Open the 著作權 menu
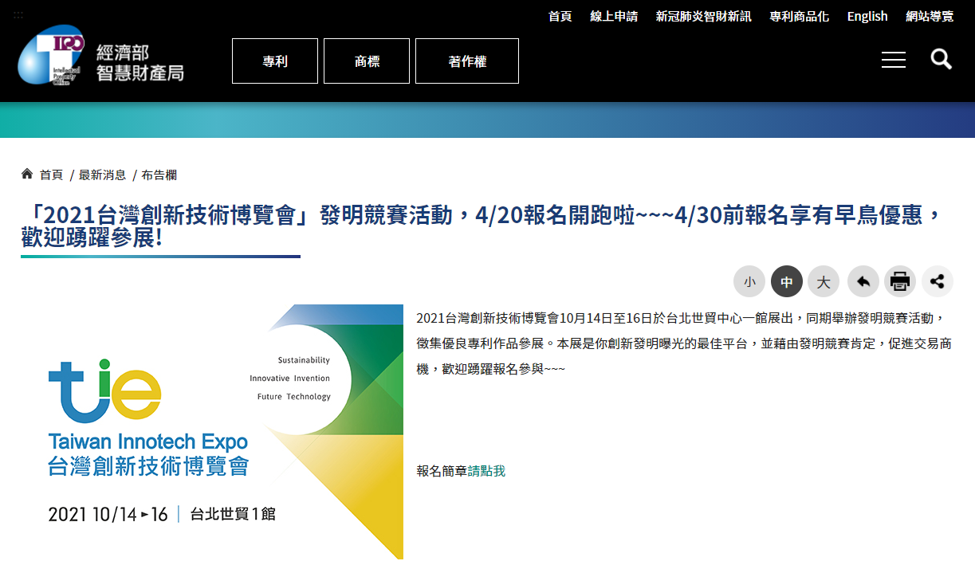This screenshot has width=975, height=561. click(x=467, y=61)
